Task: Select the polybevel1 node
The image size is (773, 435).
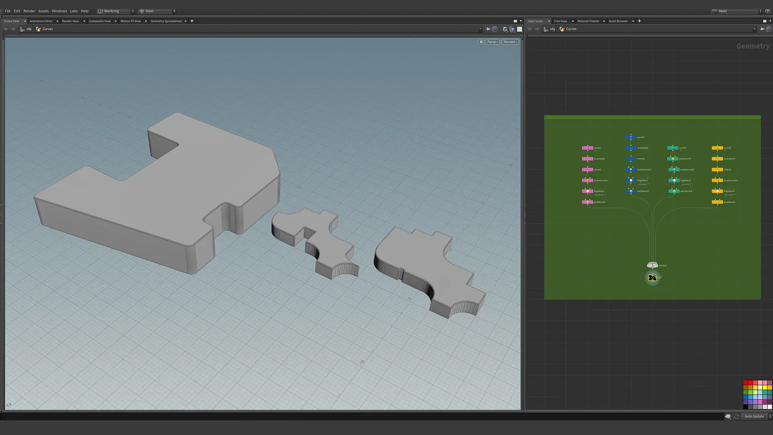Action: [x=587, y=202]
